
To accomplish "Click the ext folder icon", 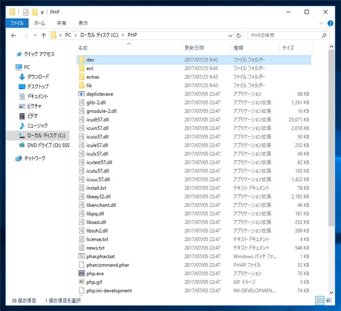I will coord(82,68).
